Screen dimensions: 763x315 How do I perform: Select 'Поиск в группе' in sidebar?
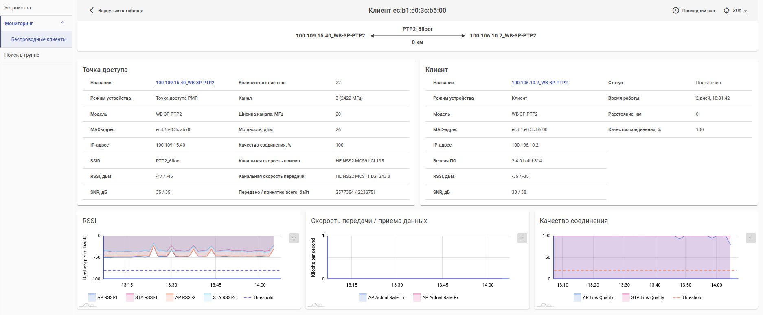(22, 55)
